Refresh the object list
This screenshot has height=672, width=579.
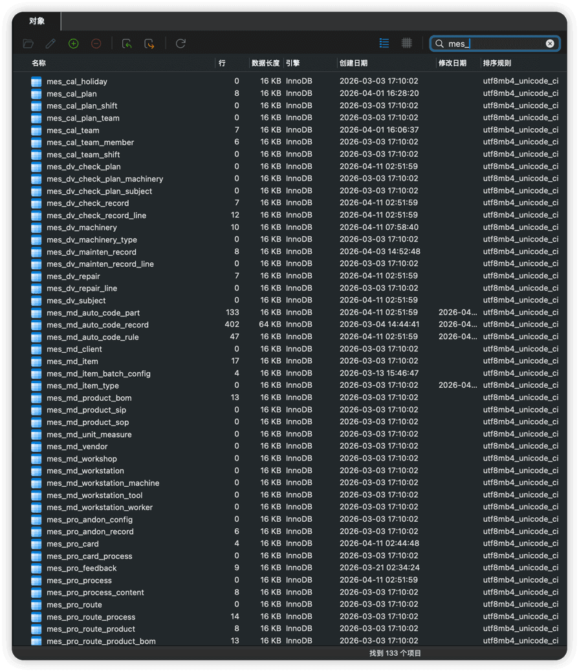(x=180, y=43)
